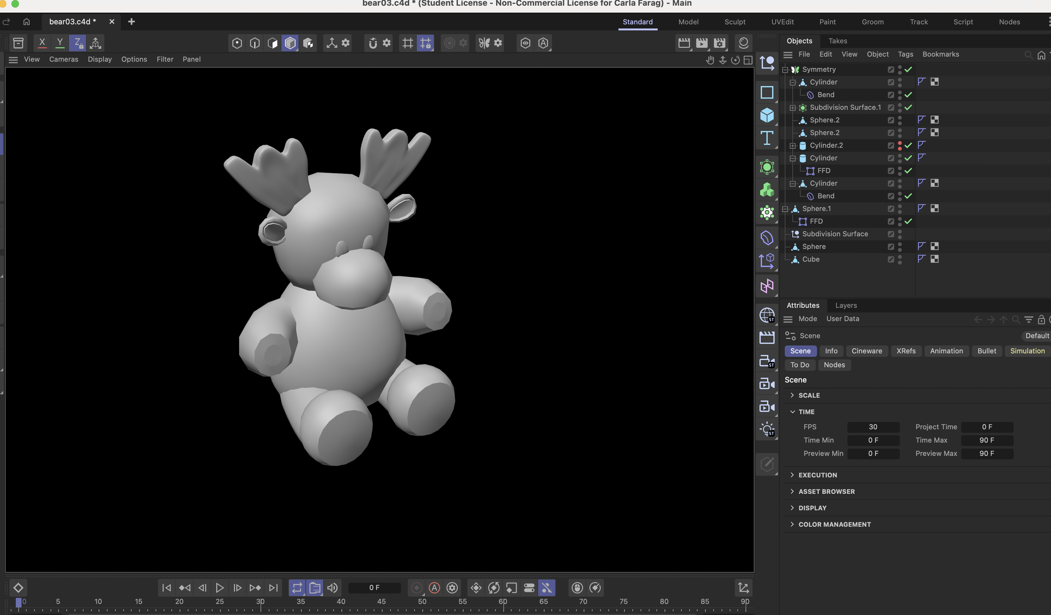Open the Cameras menu in the viewport
This screenshot has width=1051, height=615.
tap(63, 59)
